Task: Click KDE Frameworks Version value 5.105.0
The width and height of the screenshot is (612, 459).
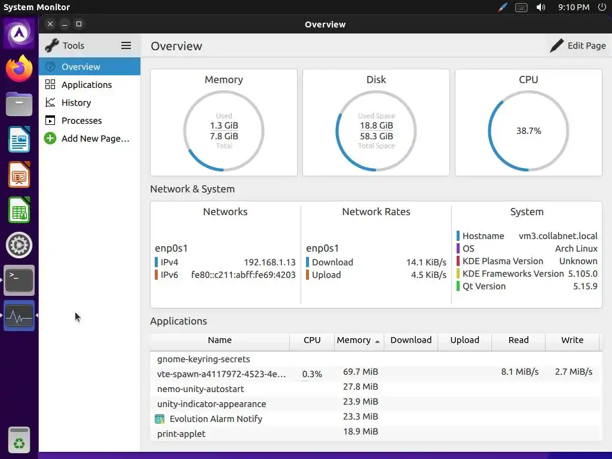Action: pos(583,274)
